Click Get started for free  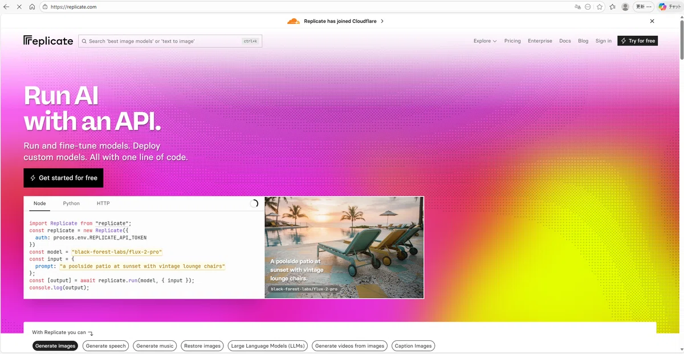[63, 178]
